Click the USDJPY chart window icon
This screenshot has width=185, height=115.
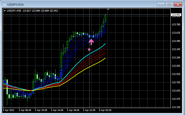coord(4,5)
